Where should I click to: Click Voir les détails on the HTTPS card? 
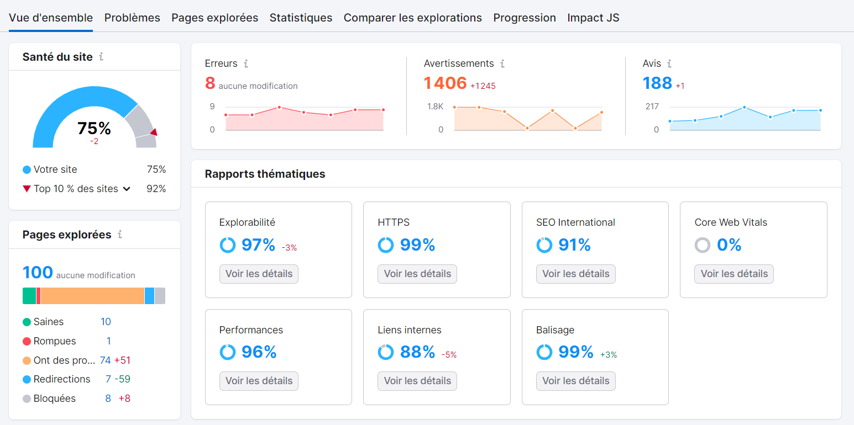point(417,274)
